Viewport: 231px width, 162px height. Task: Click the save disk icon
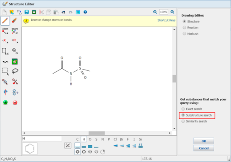click(x=27, y=12)
